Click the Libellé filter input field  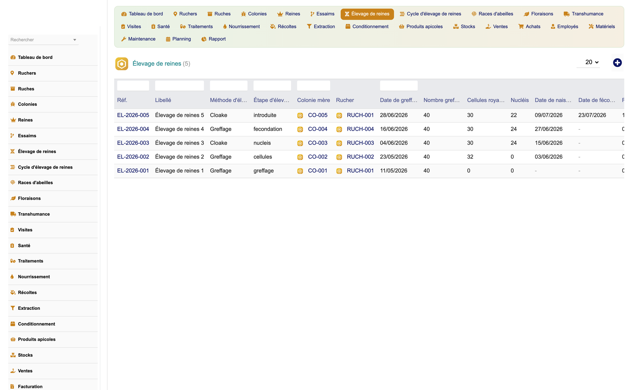(179, 86)
